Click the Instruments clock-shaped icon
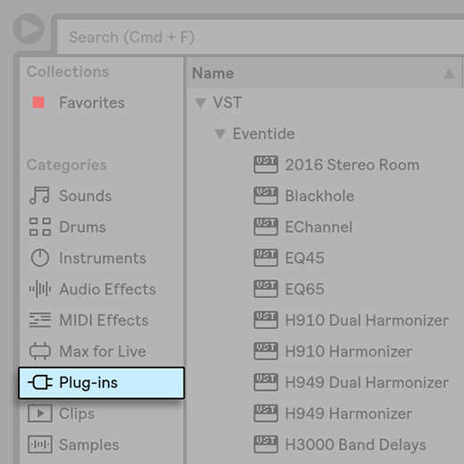 pos(40,258)
